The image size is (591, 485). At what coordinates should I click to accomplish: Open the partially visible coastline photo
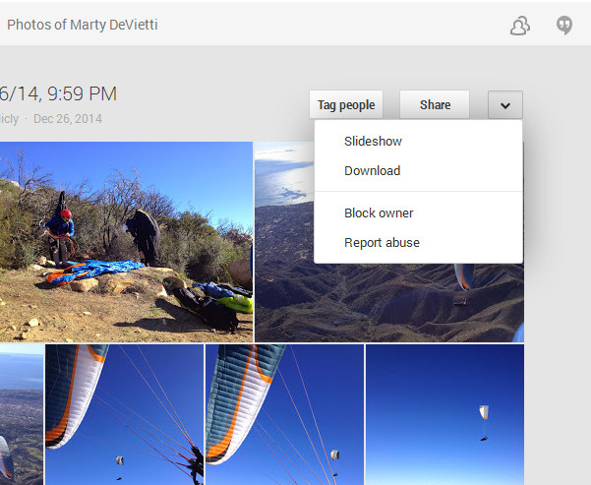(x=22, y=414)
